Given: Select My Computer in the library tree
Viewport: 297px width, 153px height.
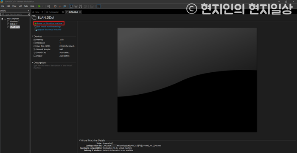Looking at the screenshot, I should (13, 19).
